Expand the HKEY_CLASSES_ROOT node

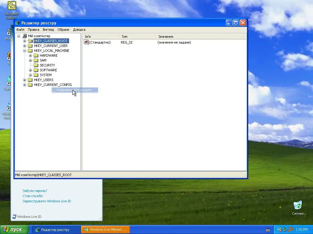pyautogui.click(x=24, y=41)
